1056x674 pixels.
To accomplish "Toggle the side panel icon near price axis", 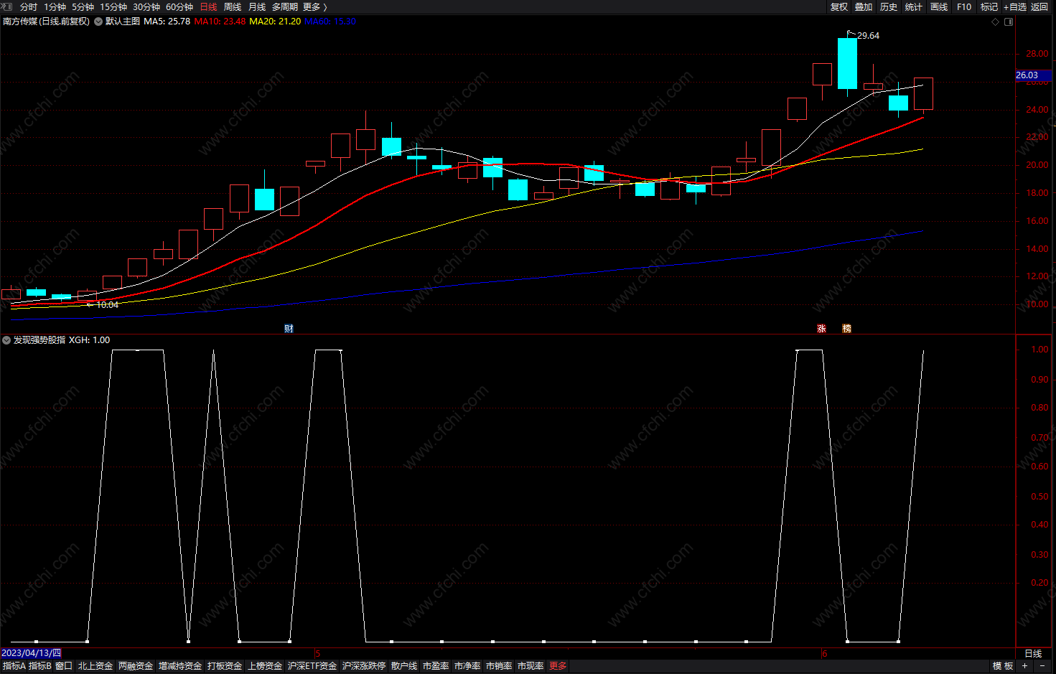I will point(1009,22).
